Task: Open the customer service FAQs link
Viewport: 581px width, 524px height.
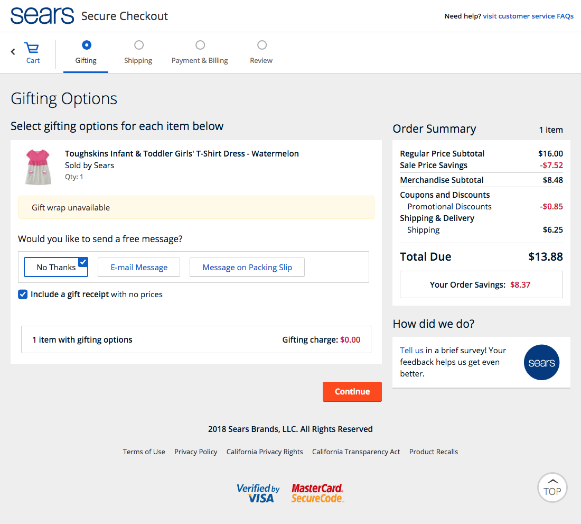Action: tap(528, 16)
